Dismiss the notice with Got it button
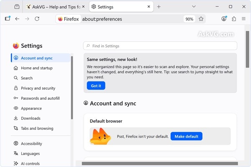This screenshot has height=167, width=251. [x=96, y=86]
